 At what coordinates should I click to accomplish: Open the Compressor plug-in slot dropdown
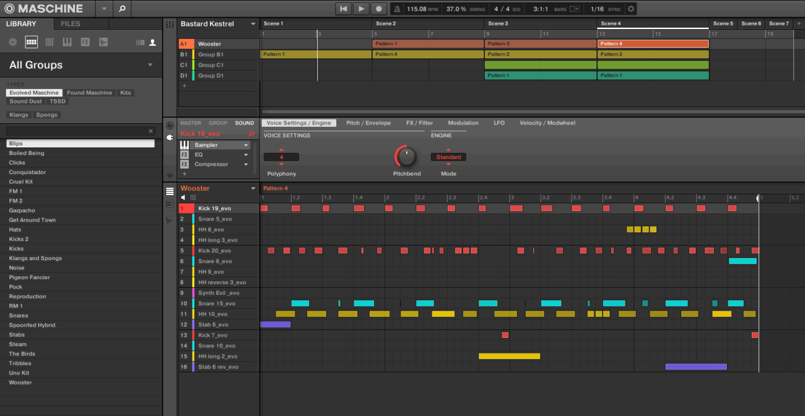point(246,165)
